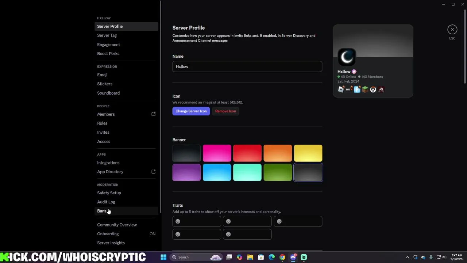Select the green banner color
467x263 pixels.
coord(278,172)
